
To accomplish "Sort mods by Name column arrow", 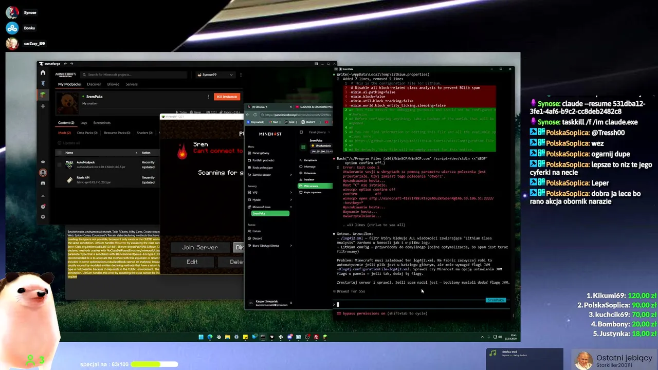I will 136,153.
